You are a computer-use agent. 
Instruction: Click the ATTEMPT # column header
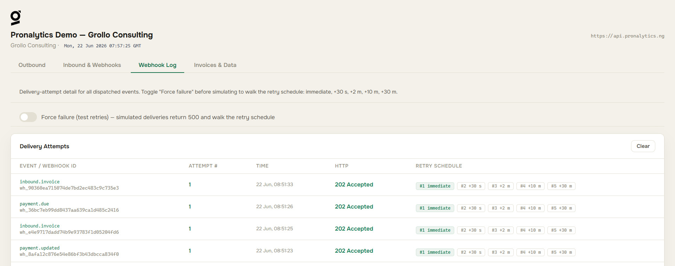click(203, 166)
